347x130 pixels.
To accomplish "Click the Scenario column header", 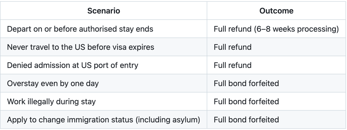I will (104, 11).
